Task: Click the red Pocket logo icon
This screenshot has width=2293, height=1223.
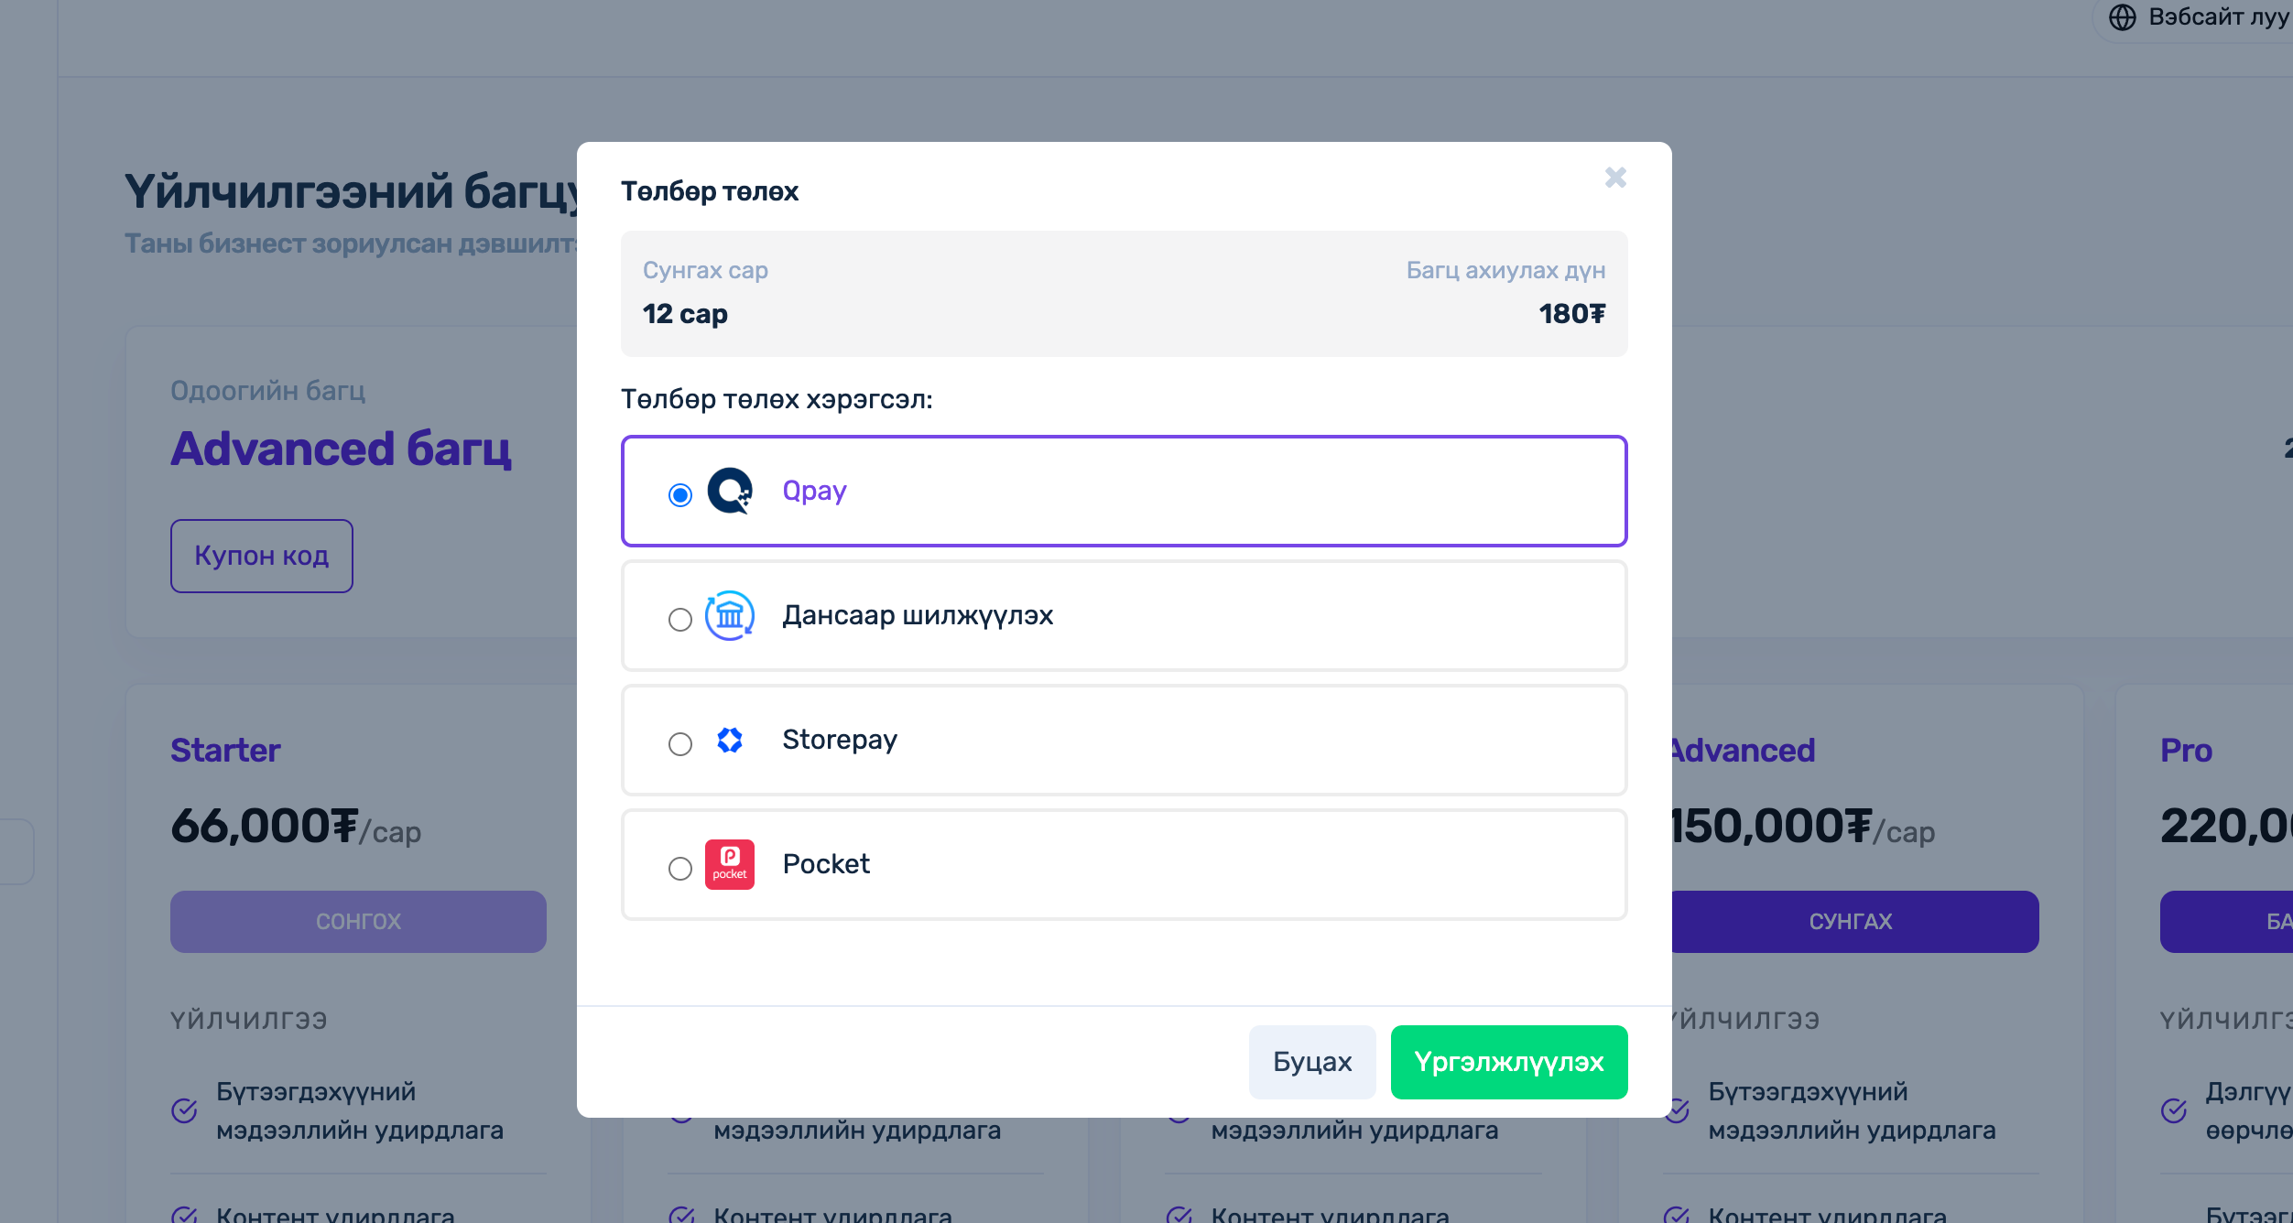Action: (x=730, y=864)
